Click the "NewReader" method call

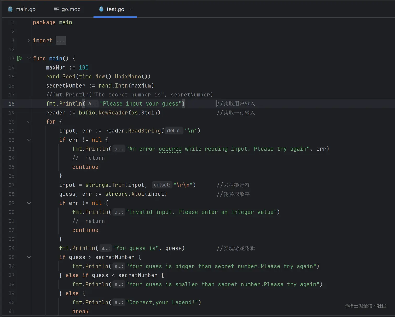tap(113, 113)
